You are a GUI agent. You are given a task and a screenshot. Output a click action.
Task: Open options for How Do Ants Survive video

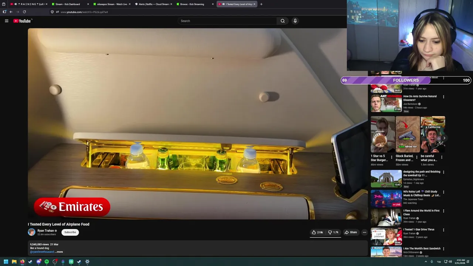click(443, 97)
